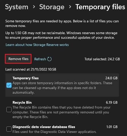Click the Total selected 24.2 GB label
The width and height of the screenshot is (127, 136).
tap(102, 59)
